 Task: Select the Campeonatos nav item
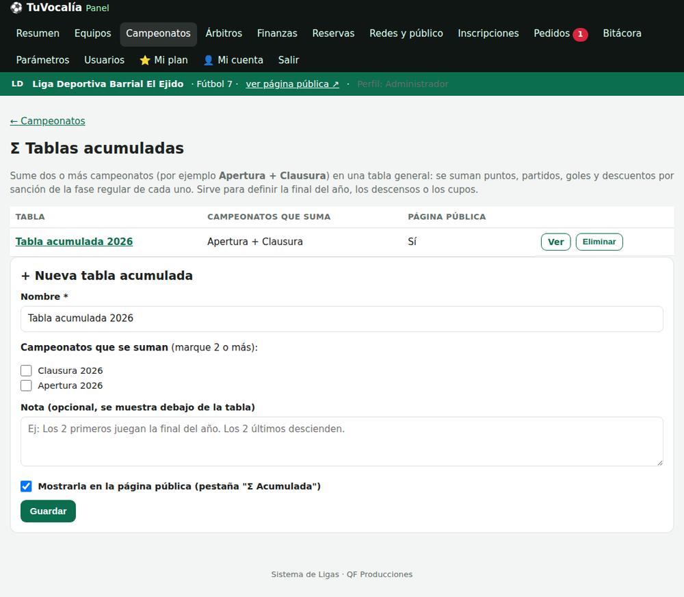pos(159,34)
